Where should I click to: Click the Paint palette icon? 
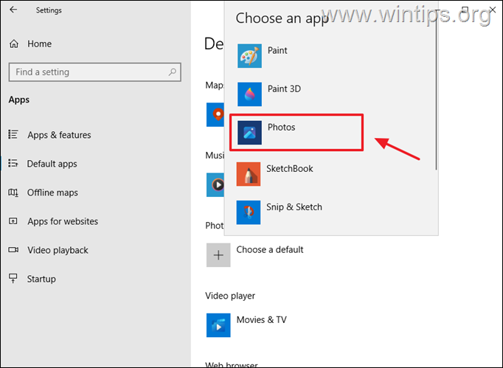tap(249, 56)
